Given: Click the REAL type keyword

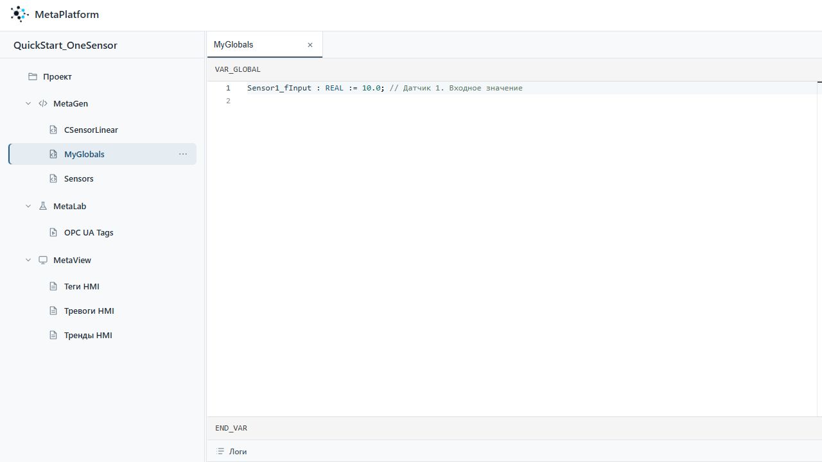Looking at the screenshot, I should coord(335,88).
